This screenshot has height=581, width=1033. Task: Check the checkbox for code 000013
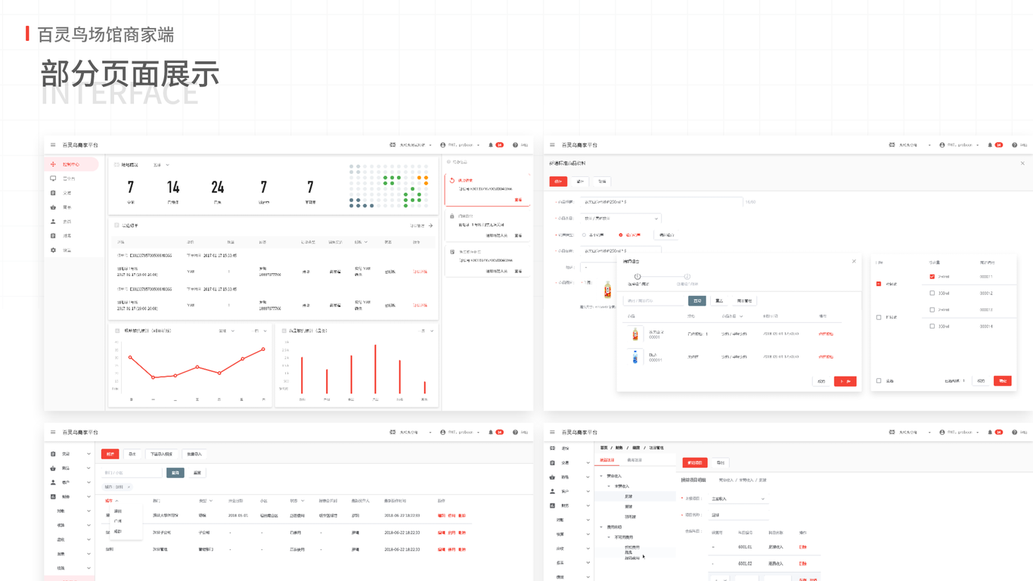tap(932, 309)
